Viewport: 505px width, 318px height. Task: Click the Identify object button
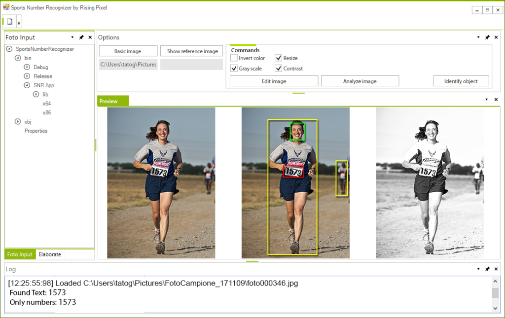(x=461, y=80)
